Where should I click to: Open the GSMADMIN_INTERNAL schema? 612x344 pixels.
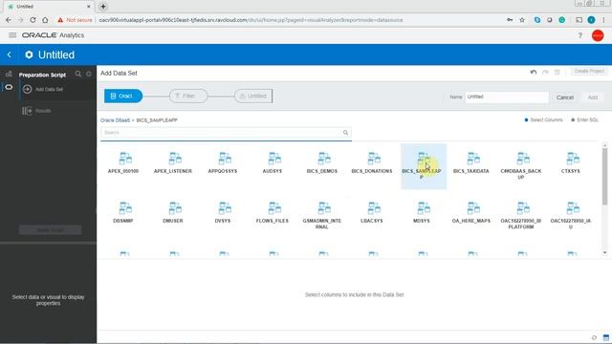click(x=322, y=215)
